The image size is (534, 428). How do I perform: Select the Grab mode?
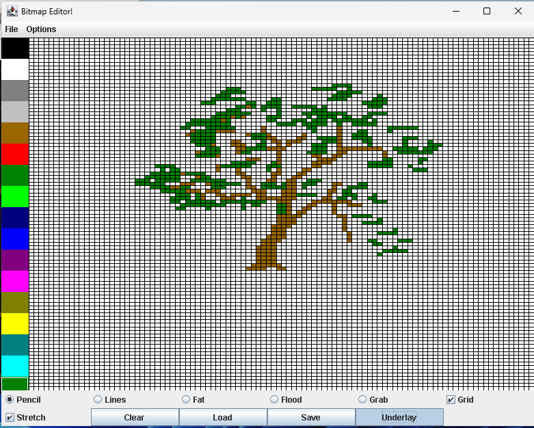pyautogui.click(x=373, y=399)
